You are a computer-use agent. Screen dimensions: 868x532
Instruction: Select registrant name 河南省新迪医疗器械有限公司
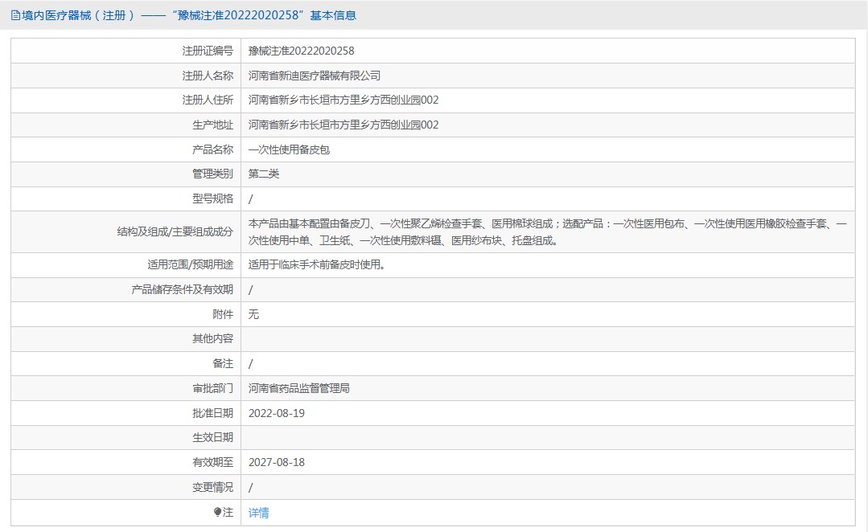tap(315, 76)
